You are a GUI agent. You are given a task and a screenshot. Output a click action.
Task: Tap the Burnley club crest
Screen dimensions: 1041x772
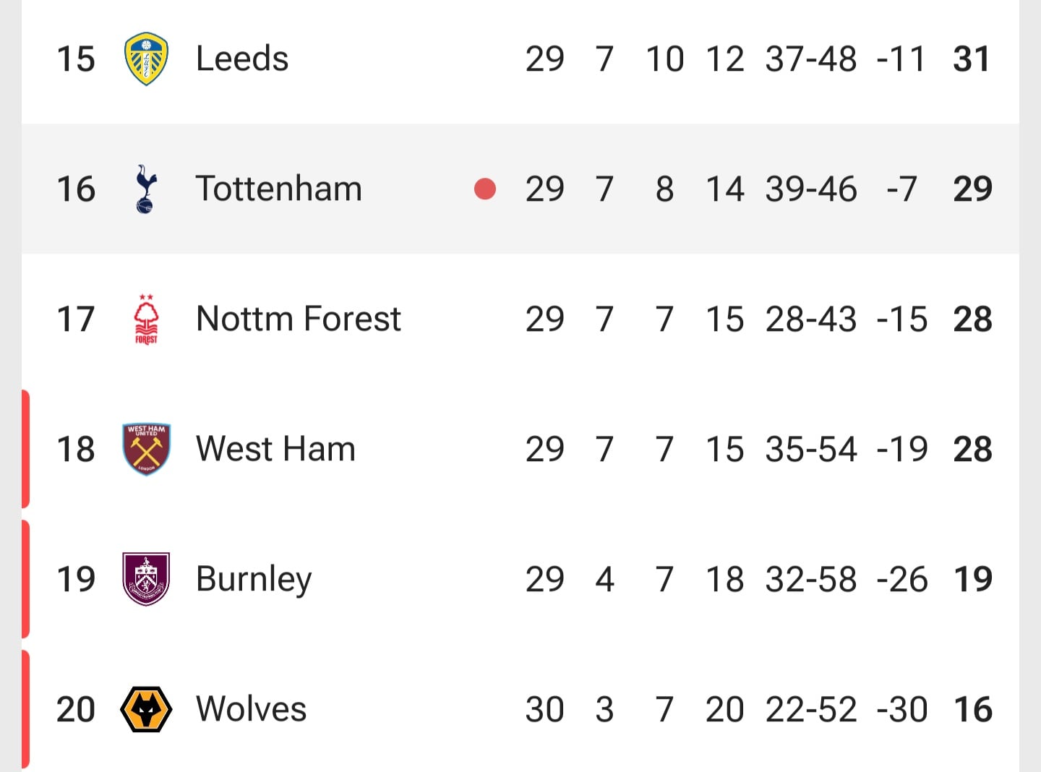(x=146, y=579)
